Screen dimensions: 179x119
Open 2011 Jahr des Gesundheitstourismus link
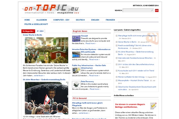[136, 64]
